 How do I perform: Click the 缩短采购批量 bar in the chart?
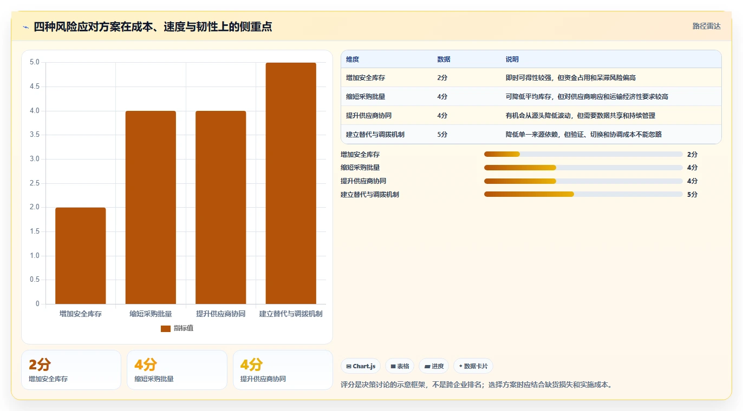click(x=151, y=208)
